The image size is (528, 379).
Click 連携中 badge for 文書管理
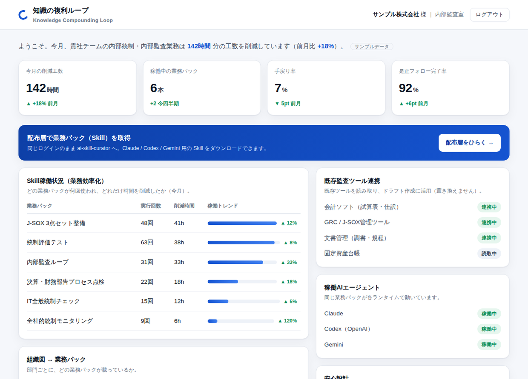489,238
